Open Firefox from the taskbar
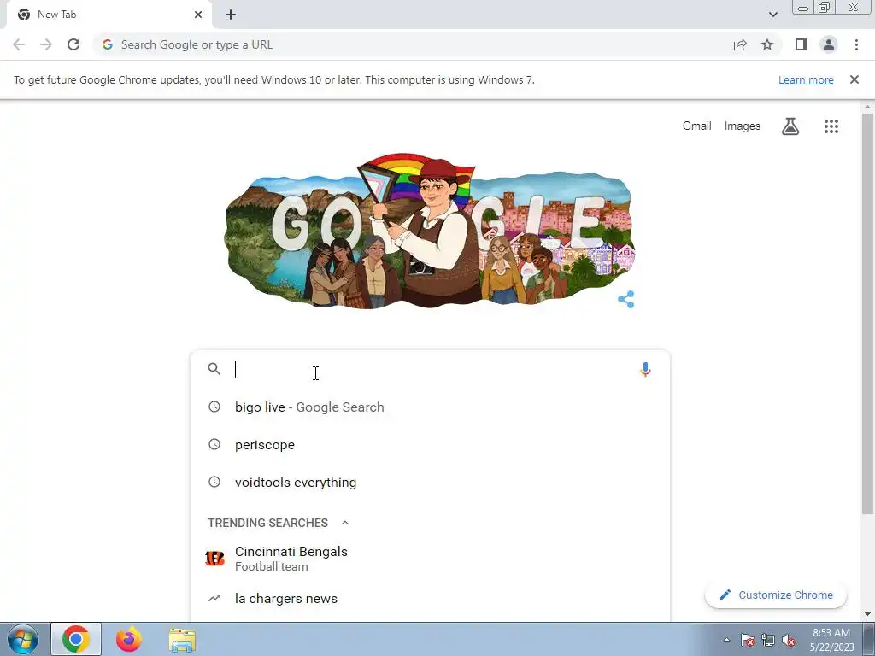 tap(129, 639)
